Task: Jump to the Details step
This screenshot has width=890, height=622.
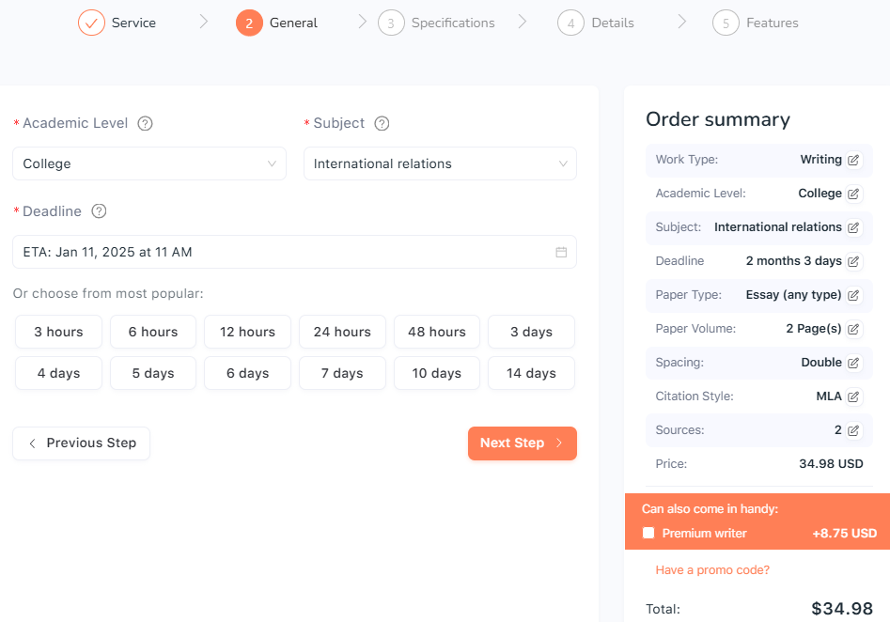Action: pyautogui.click(x=596, y=23)
